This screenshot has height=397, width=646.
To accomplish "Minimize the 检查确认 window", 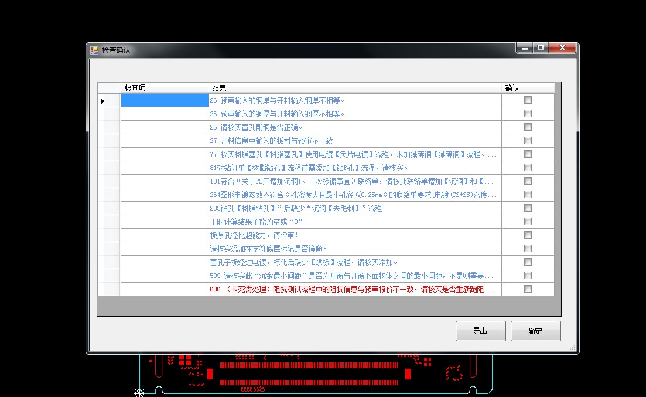I will [524, 48].
